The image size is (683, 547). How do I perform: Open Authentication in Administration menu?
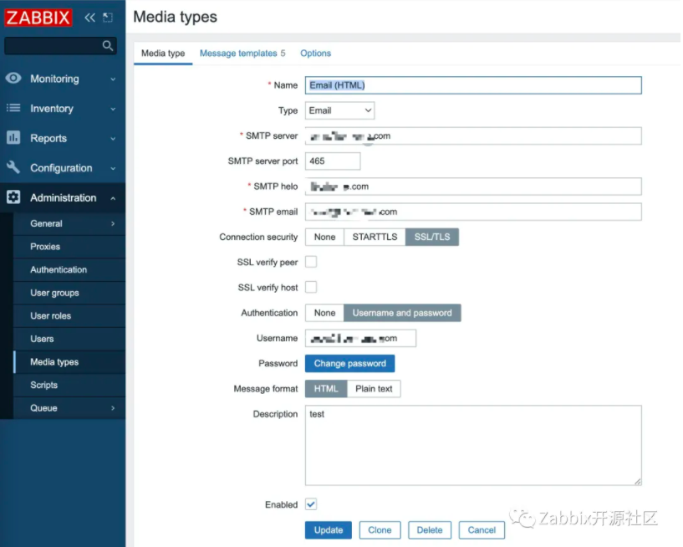pos(69,270)
